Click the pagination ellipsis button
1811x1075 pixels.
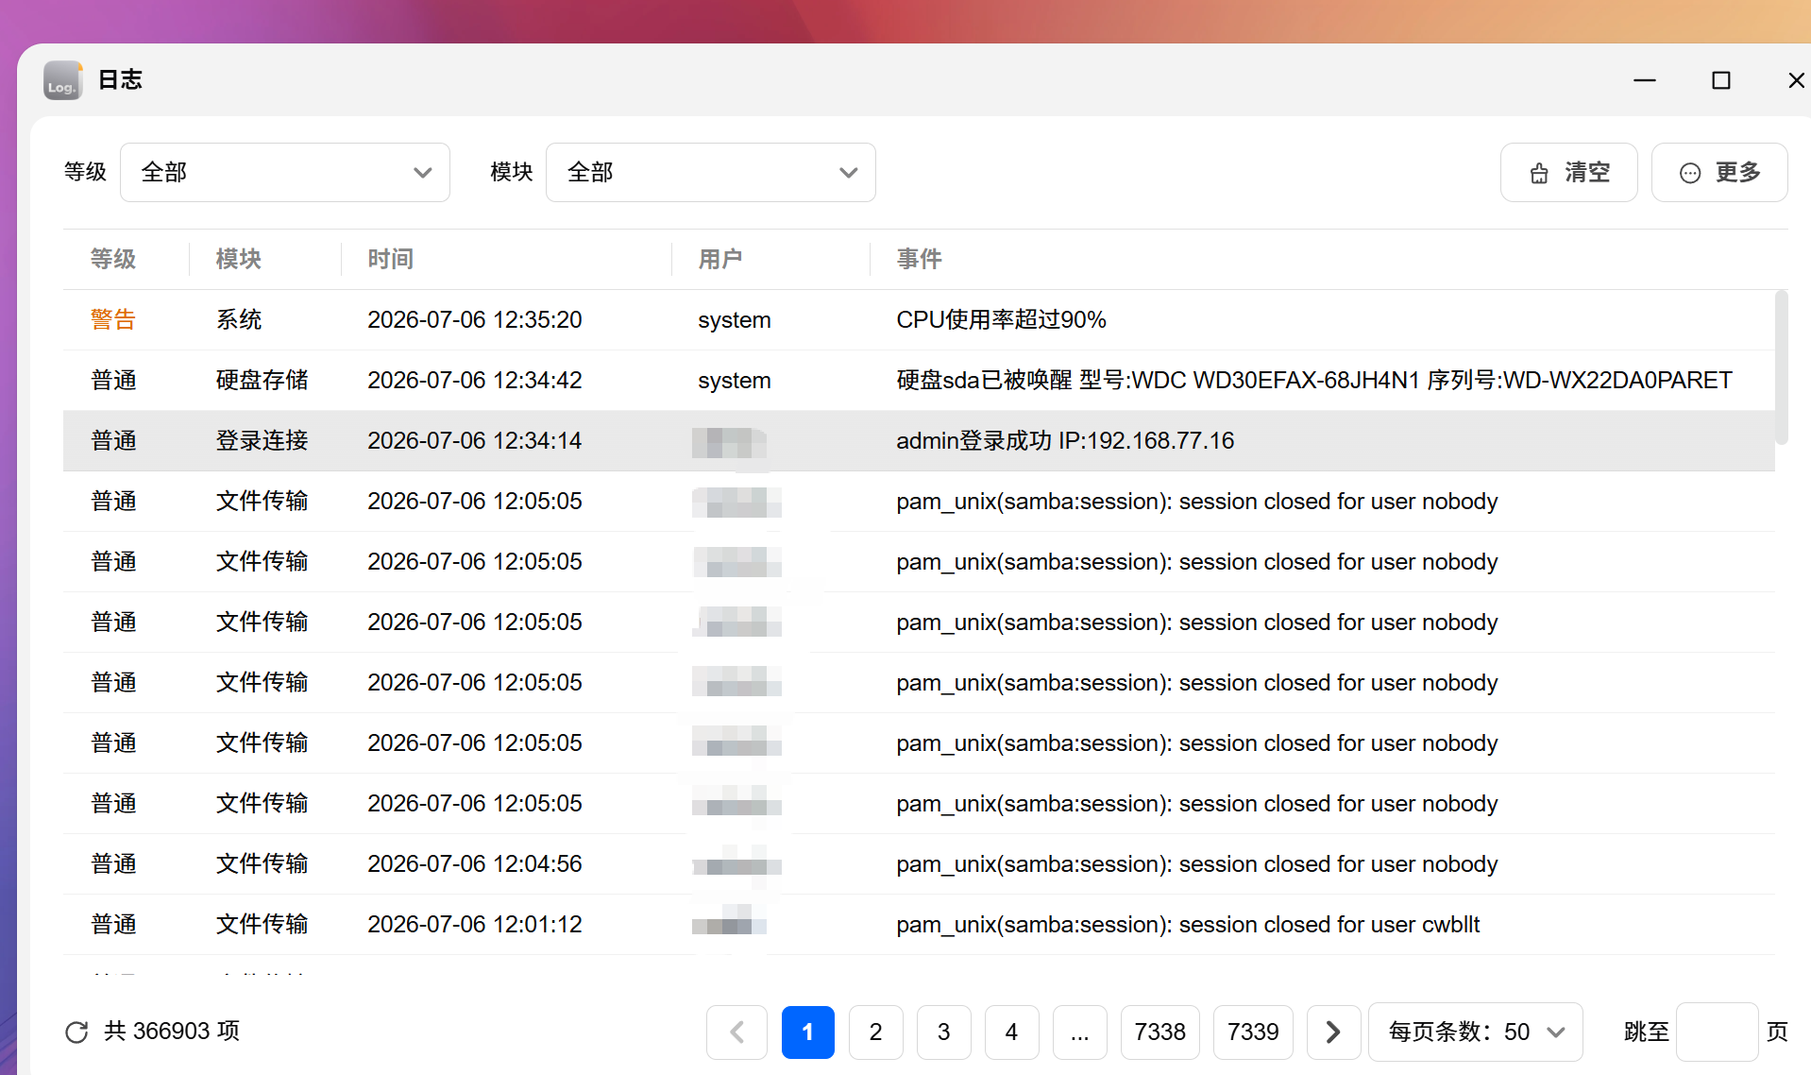pos(1079,1032)
